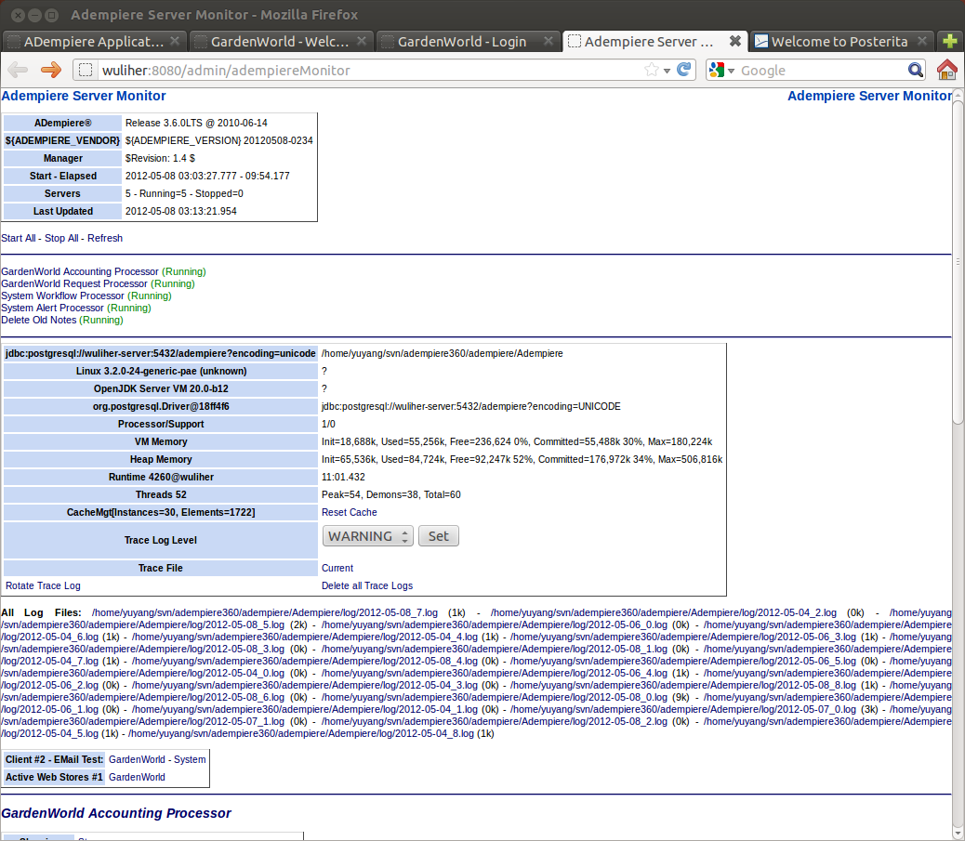Open Delete Old Notes link
The width and height of the screenshot is (965, 841).
(39, 320)
